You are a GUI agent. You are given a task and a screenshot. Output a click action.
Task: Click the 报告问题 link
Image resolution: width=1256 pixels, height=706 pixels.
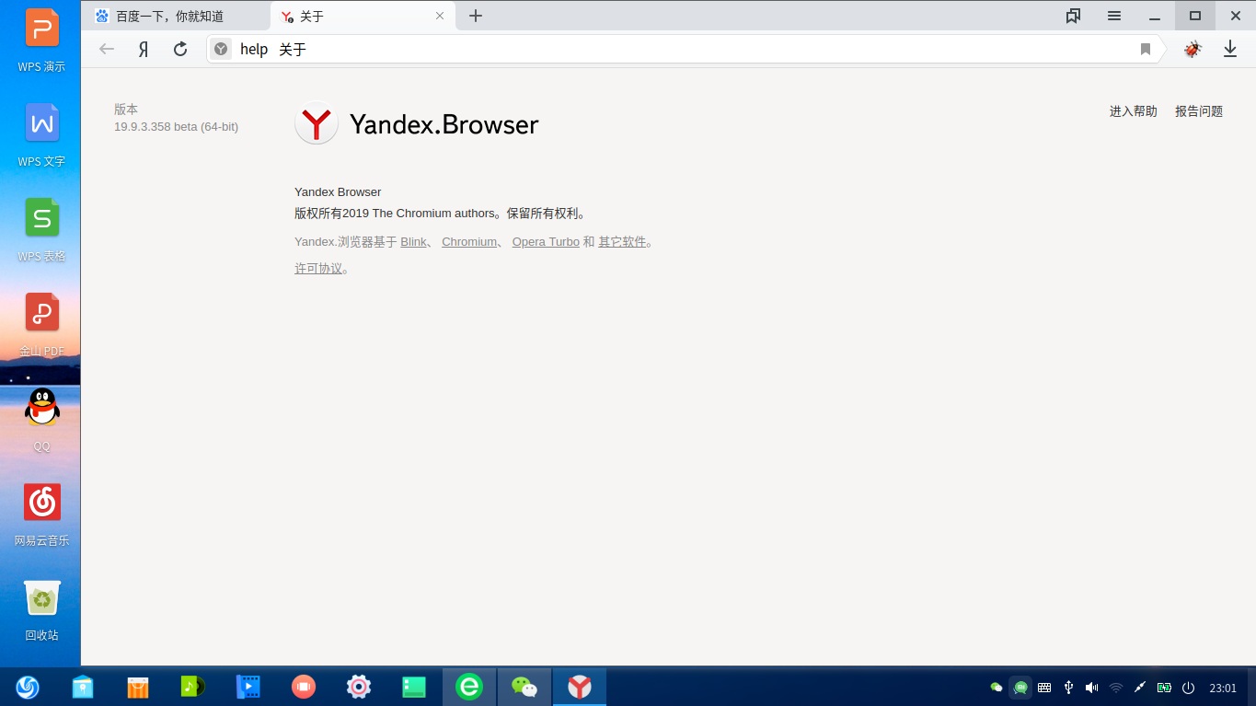[1199, 111]
